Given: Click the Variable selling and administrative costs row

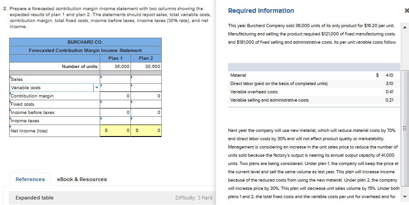Looking at the screenshot, I should click(x=314, y=100).
